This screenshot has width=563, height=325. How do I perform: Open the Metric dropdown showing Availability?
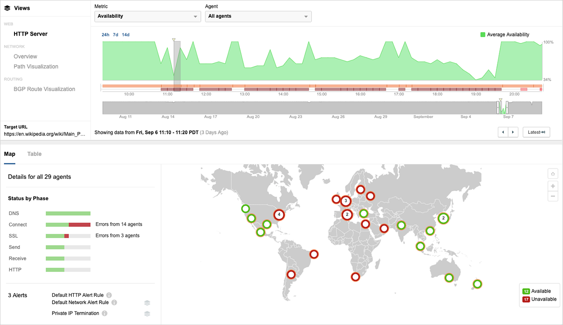click(148, 16)
